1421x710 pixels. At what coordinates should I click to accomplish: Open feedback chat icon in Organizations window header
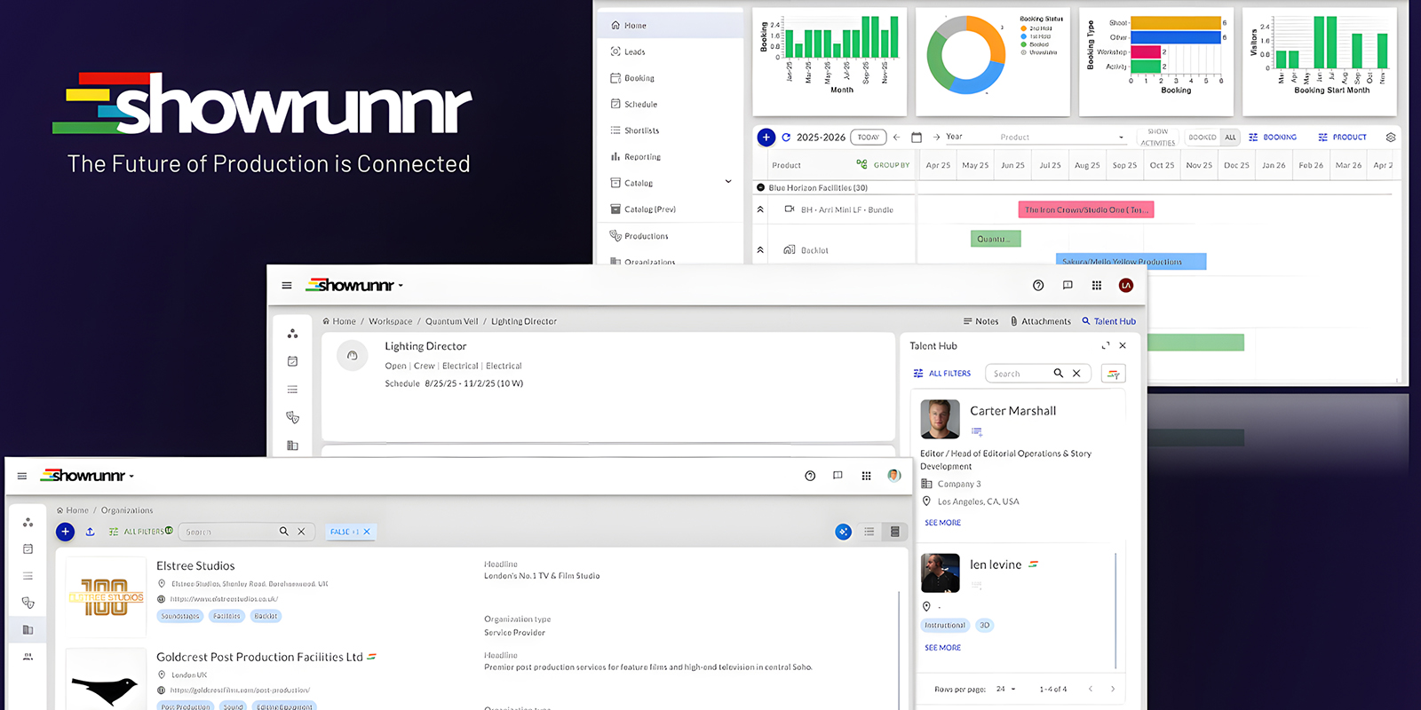coord(838,476)
